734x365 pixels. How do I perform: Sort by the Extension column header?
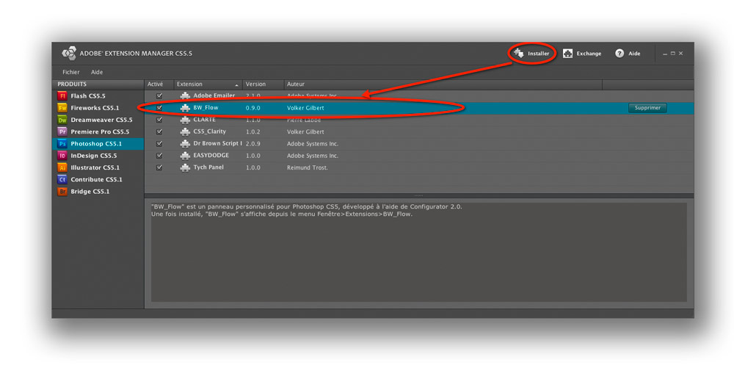coord(208,84)
